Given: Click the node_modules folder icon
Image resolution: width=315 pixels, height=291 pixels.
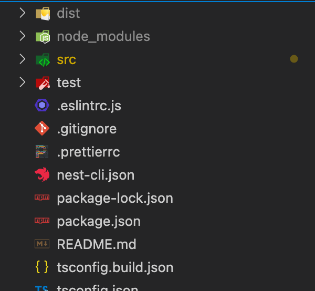Looking at the screenshot, I should pos(43,37).
